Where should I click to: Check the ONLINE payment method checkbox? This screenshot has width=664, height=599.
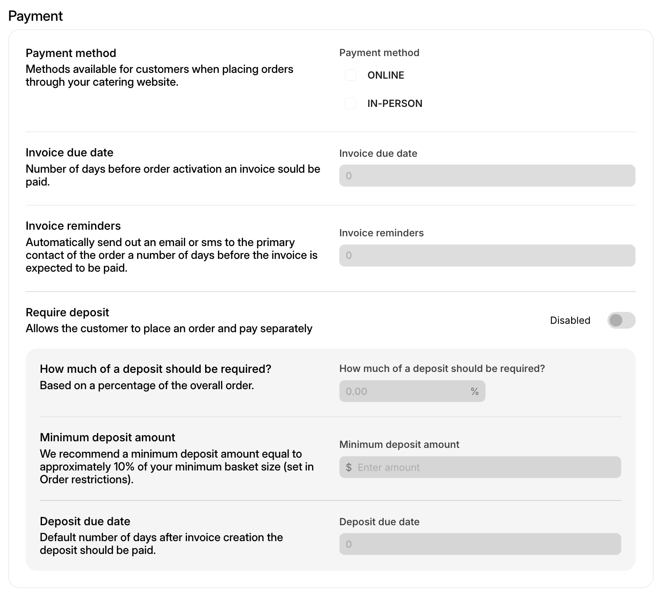click(351, 75)
